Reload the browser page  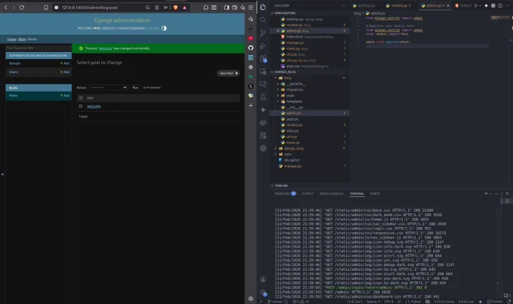coord(22,8)
